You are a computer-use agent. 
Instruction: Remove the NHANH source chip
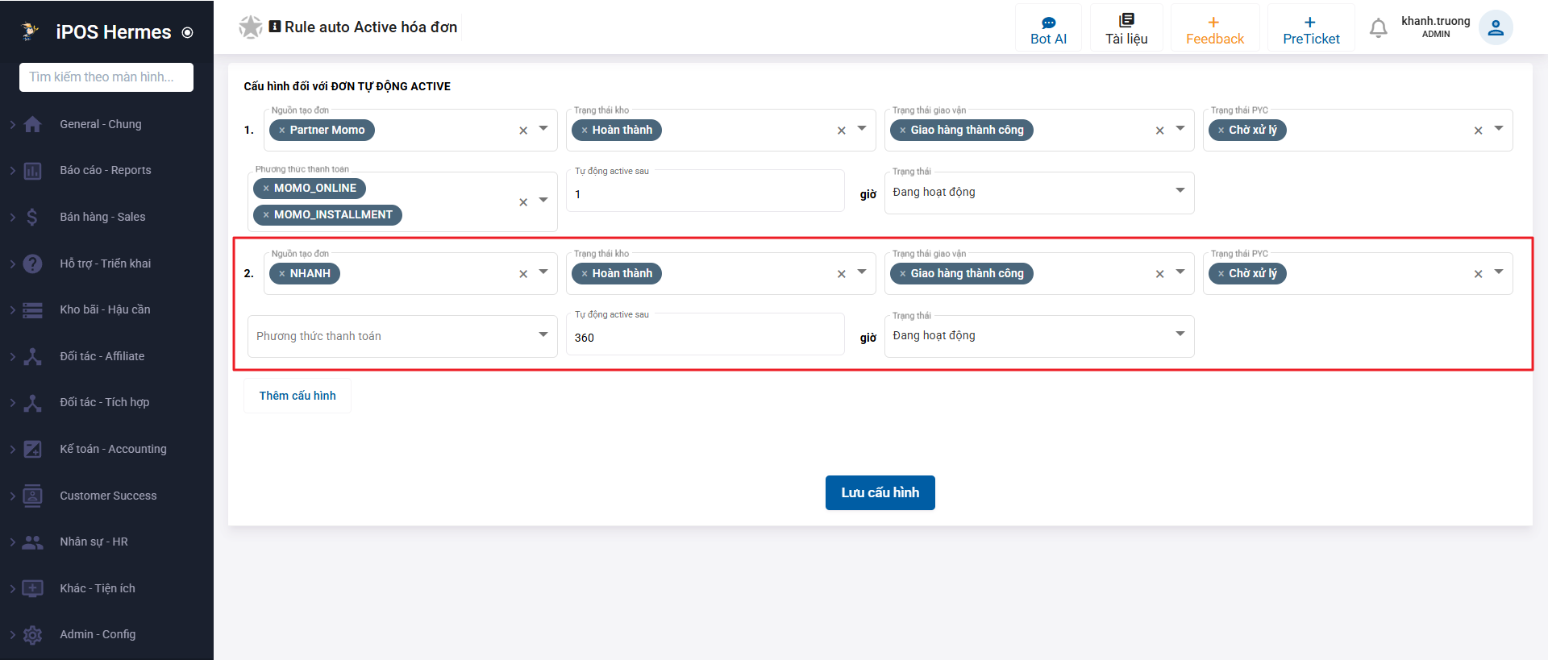click(281, 274)
